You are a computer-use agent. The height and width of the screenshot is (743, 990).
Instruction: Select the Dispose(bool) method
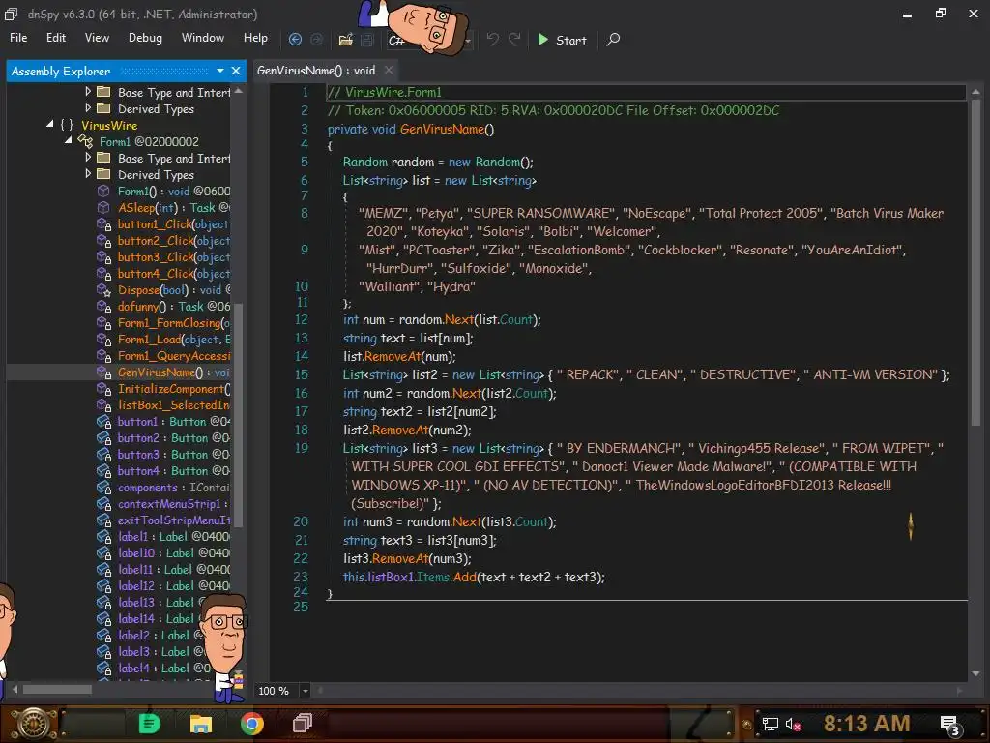point(173,290)
